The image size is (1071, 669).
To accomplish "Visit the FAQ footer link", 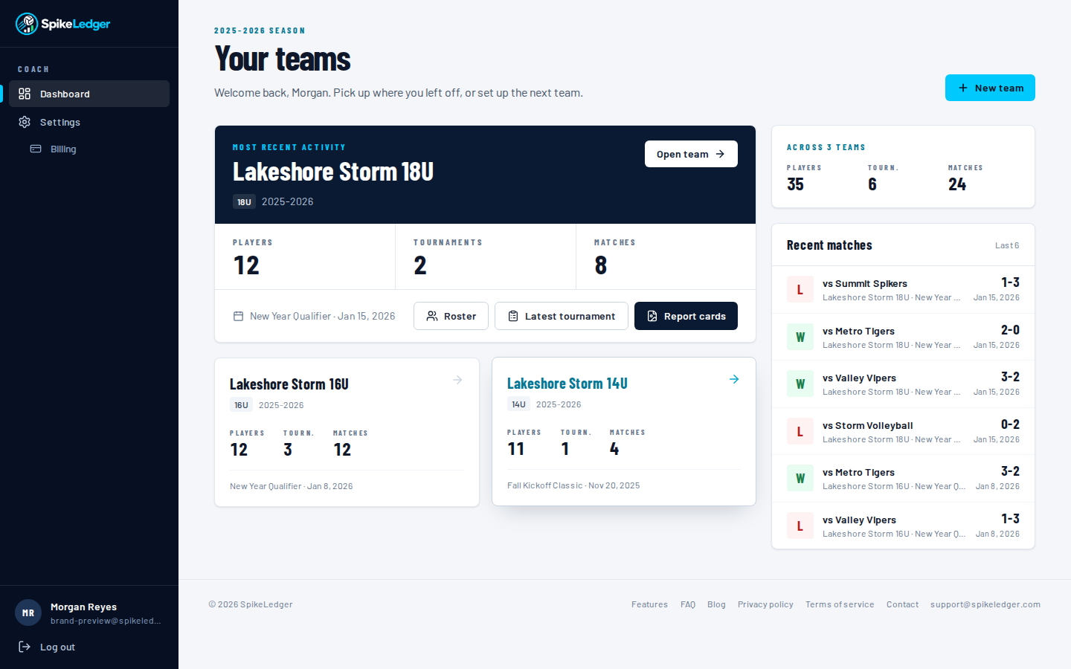I will [688, 604].
